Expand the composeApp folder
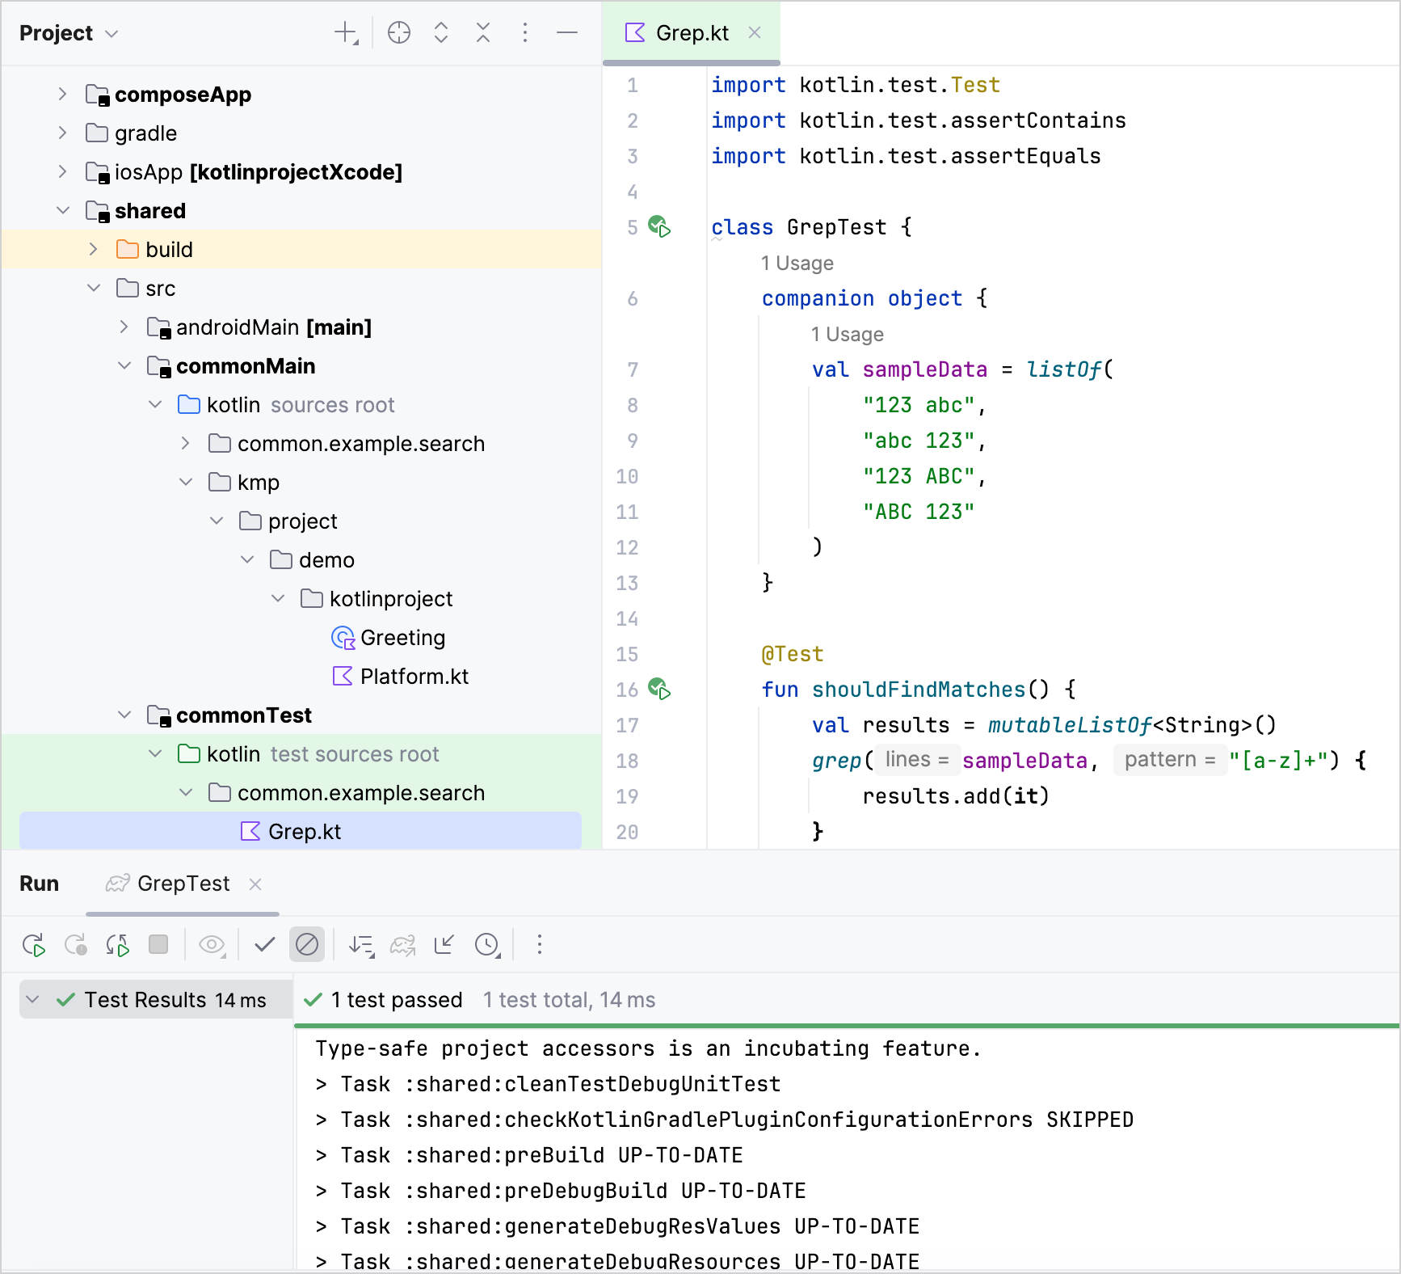This screenshot has height=1274, width=1401. [62, 95]
